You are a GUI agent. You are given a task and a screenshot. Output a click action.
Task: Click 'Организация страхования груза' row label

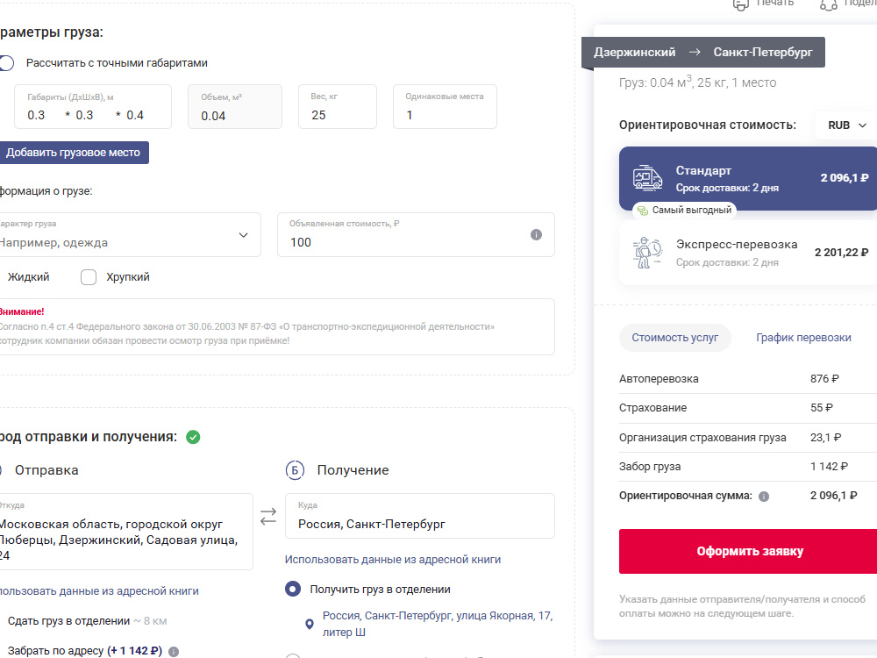coord(702,438)
